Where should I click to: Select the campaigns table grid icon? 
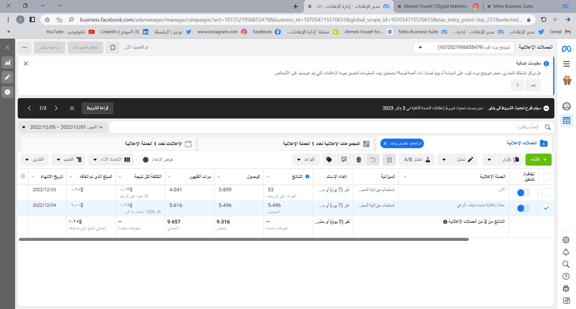pyautogui.click(x=566, y=120)
